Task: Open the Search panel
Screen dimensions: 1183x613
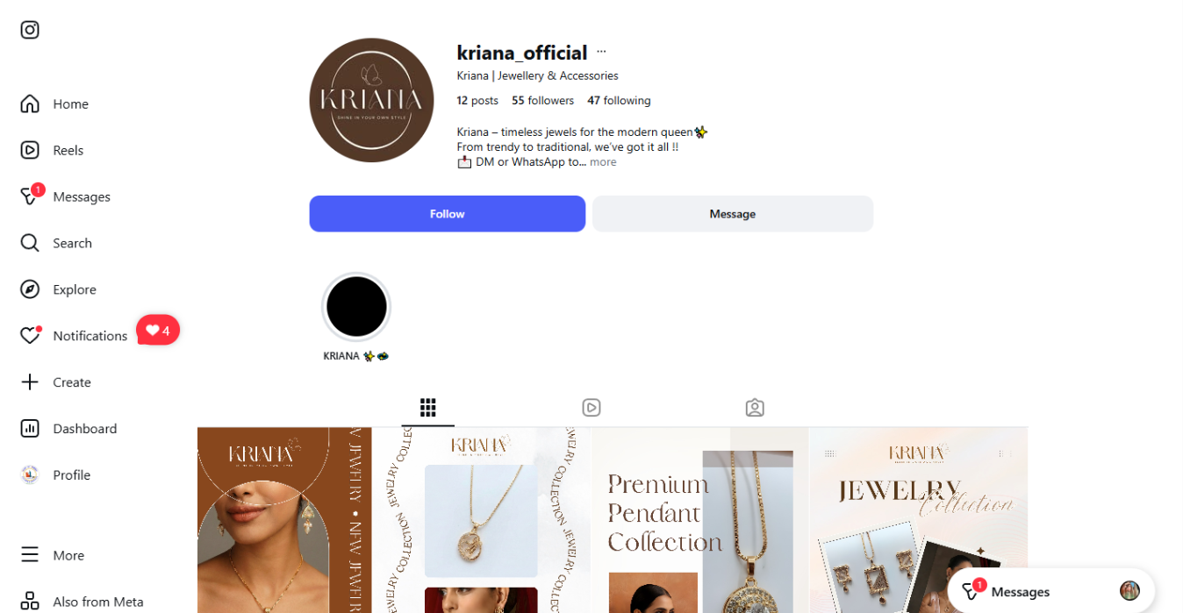Action: coord(56,243)
